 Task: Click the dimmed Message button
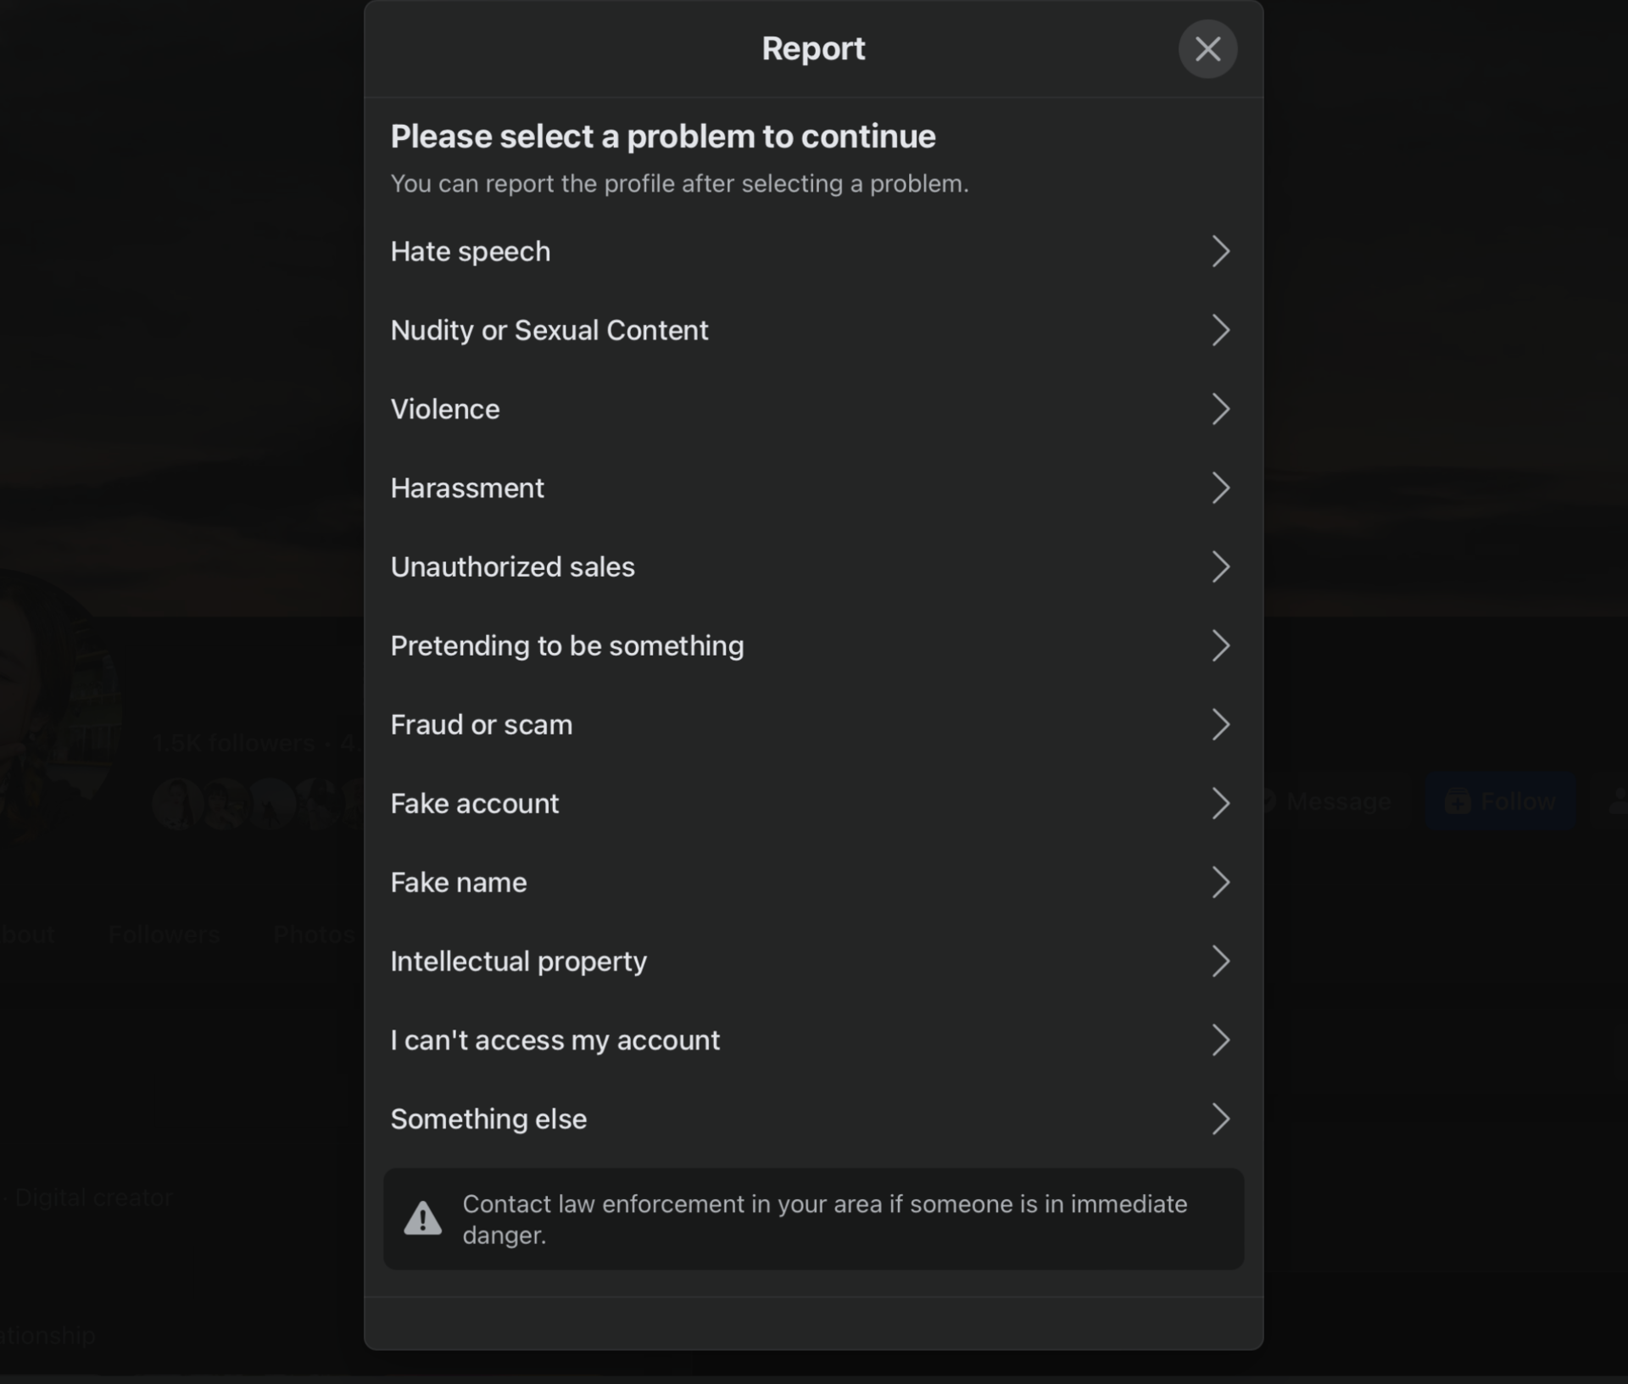(1337, 801)
